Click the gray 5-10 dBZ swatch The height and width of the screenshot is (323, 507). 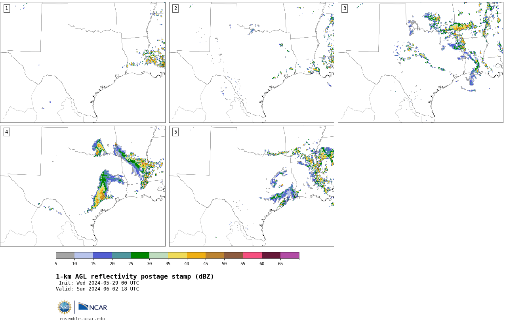pos(65,255)
